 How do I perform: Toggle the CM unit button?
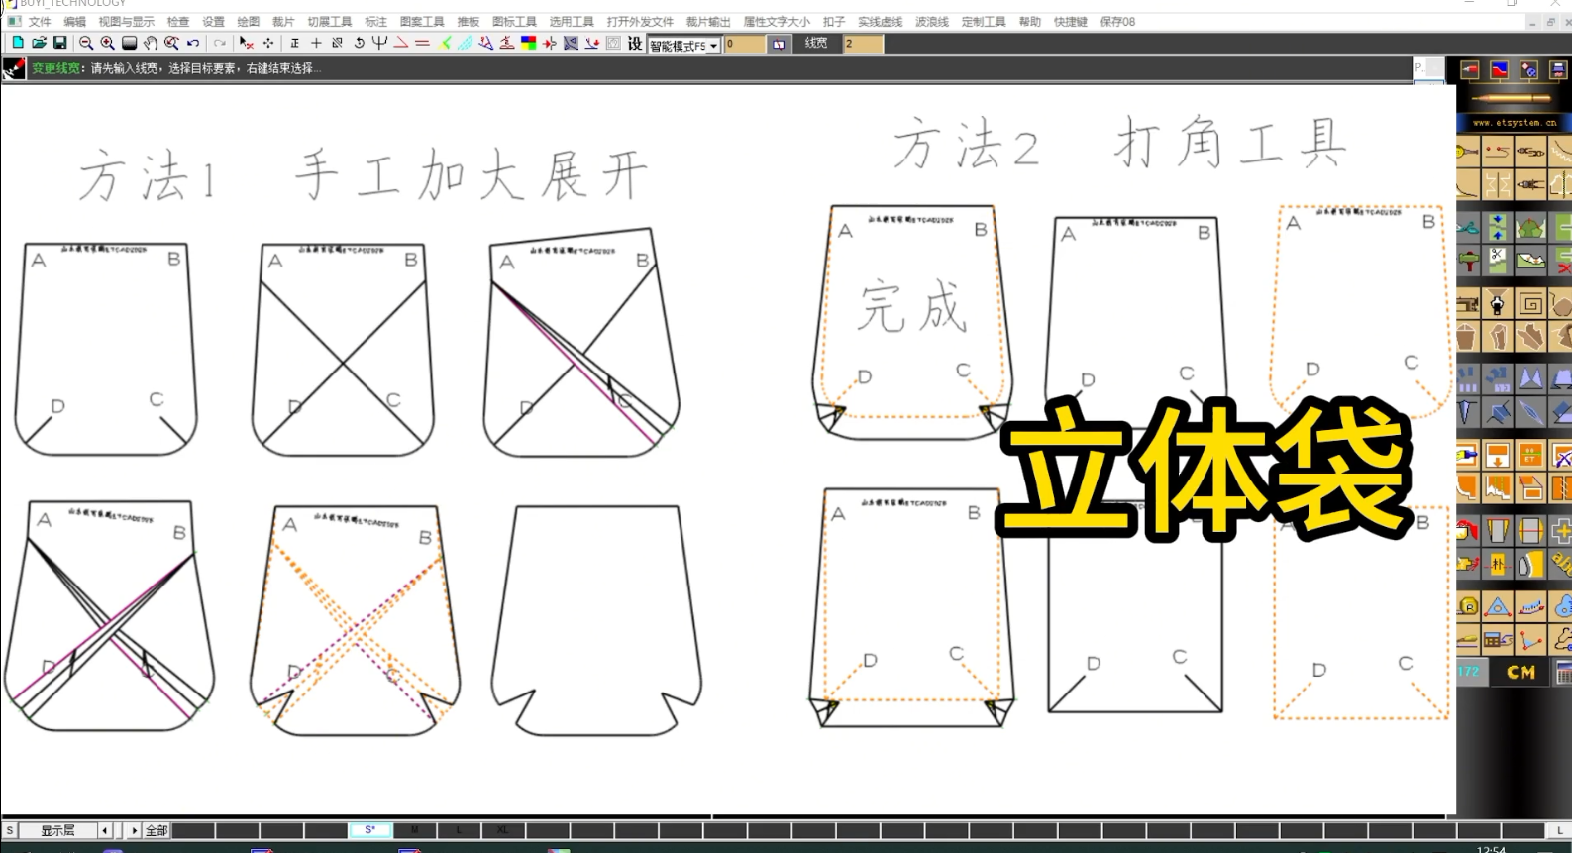click(x=1520, y=672)
